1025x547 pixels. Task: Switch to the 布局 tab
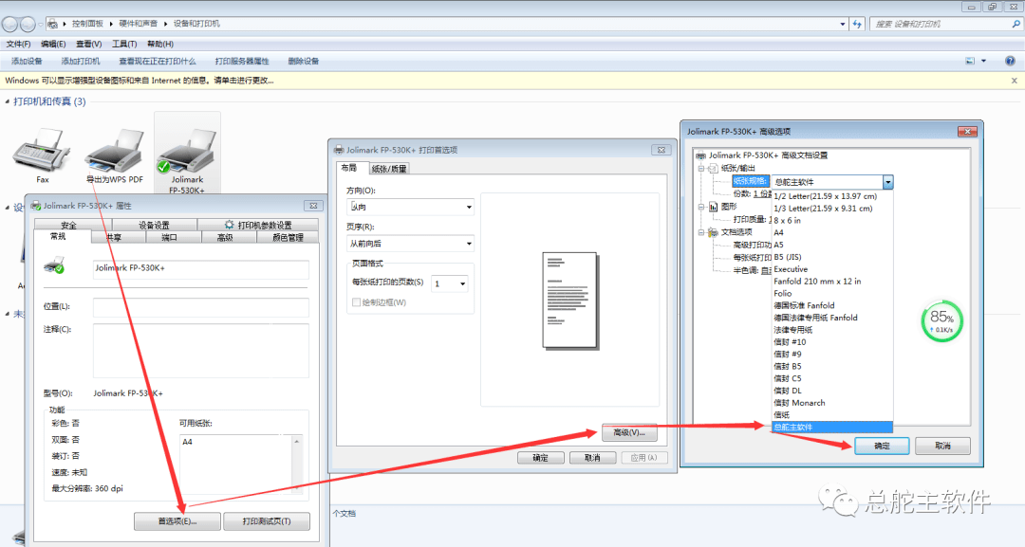coord(349,168)
